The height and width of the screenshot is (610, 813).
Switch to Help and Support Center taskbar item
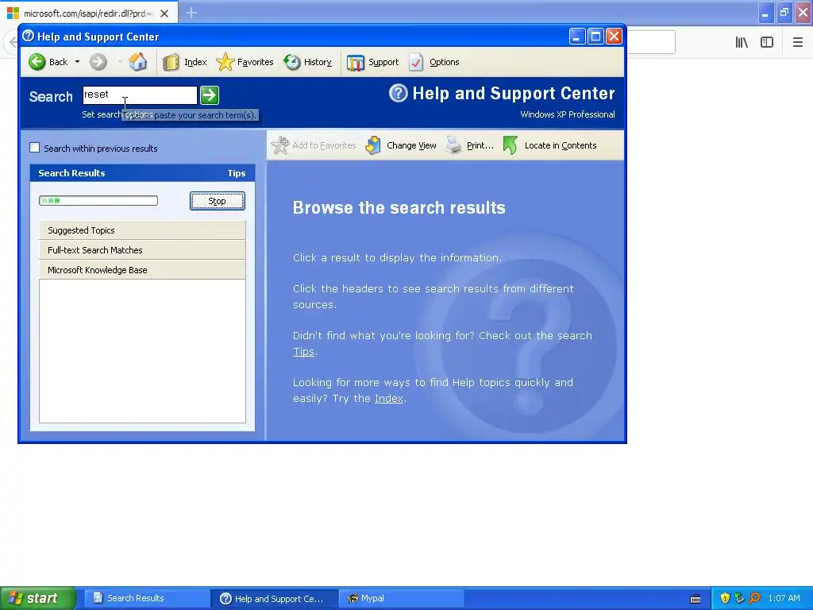pyautogui.click(x=275, y=599)
